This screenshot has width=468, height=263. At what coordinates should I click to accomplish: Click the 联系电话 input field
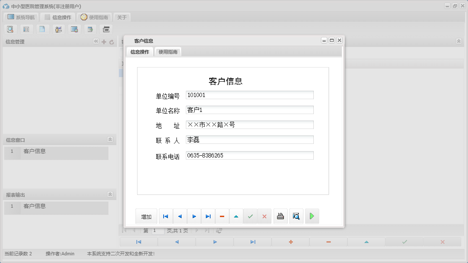click(x=249, y=155)
